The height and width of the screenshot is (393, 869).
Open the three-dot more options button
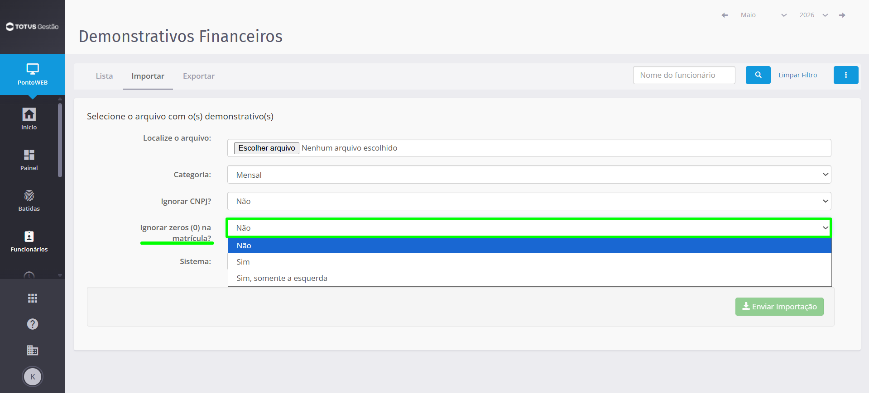(846, 75)
